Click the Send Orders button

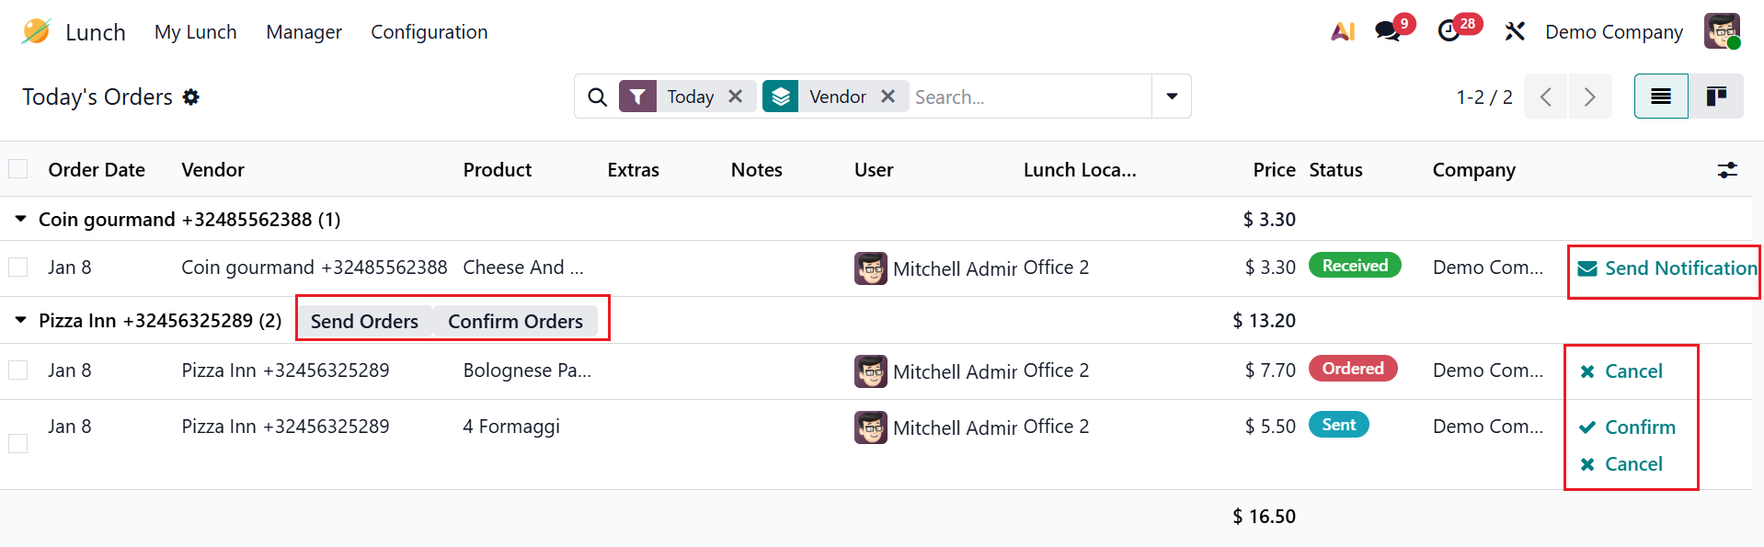(364, 322)
